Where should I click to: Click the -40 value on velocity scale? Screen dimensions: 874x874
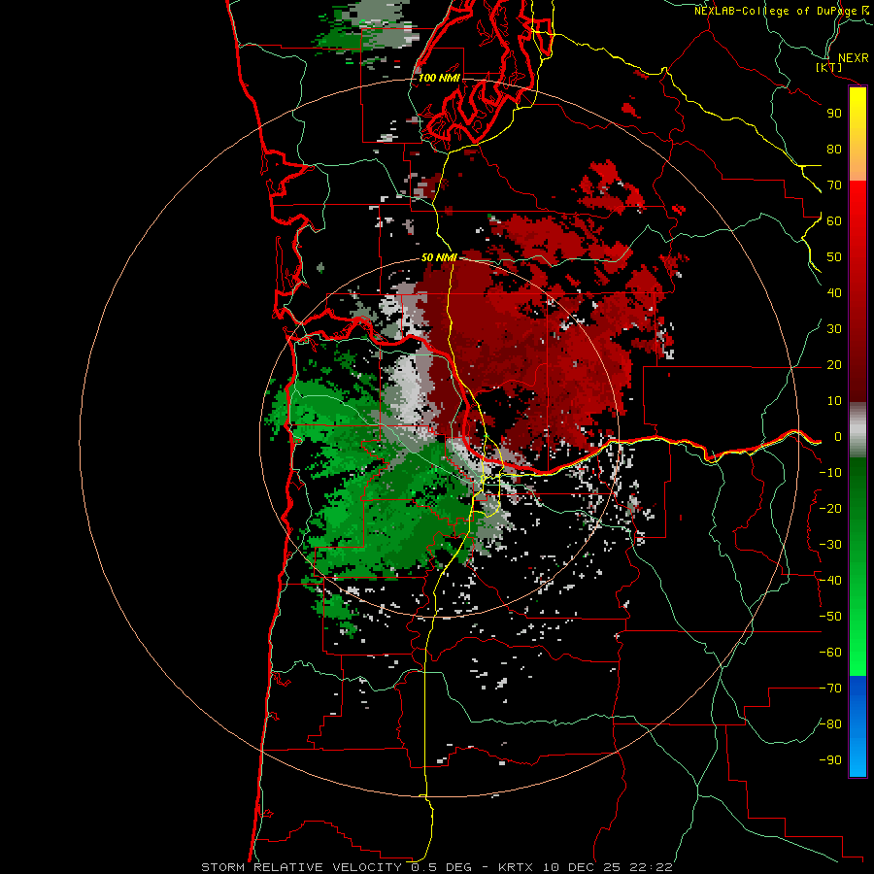(x=830, y=581)
